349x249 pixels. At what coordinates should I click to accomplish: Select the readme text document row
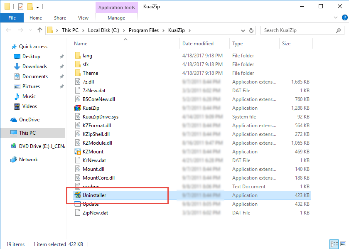[192, 186]
